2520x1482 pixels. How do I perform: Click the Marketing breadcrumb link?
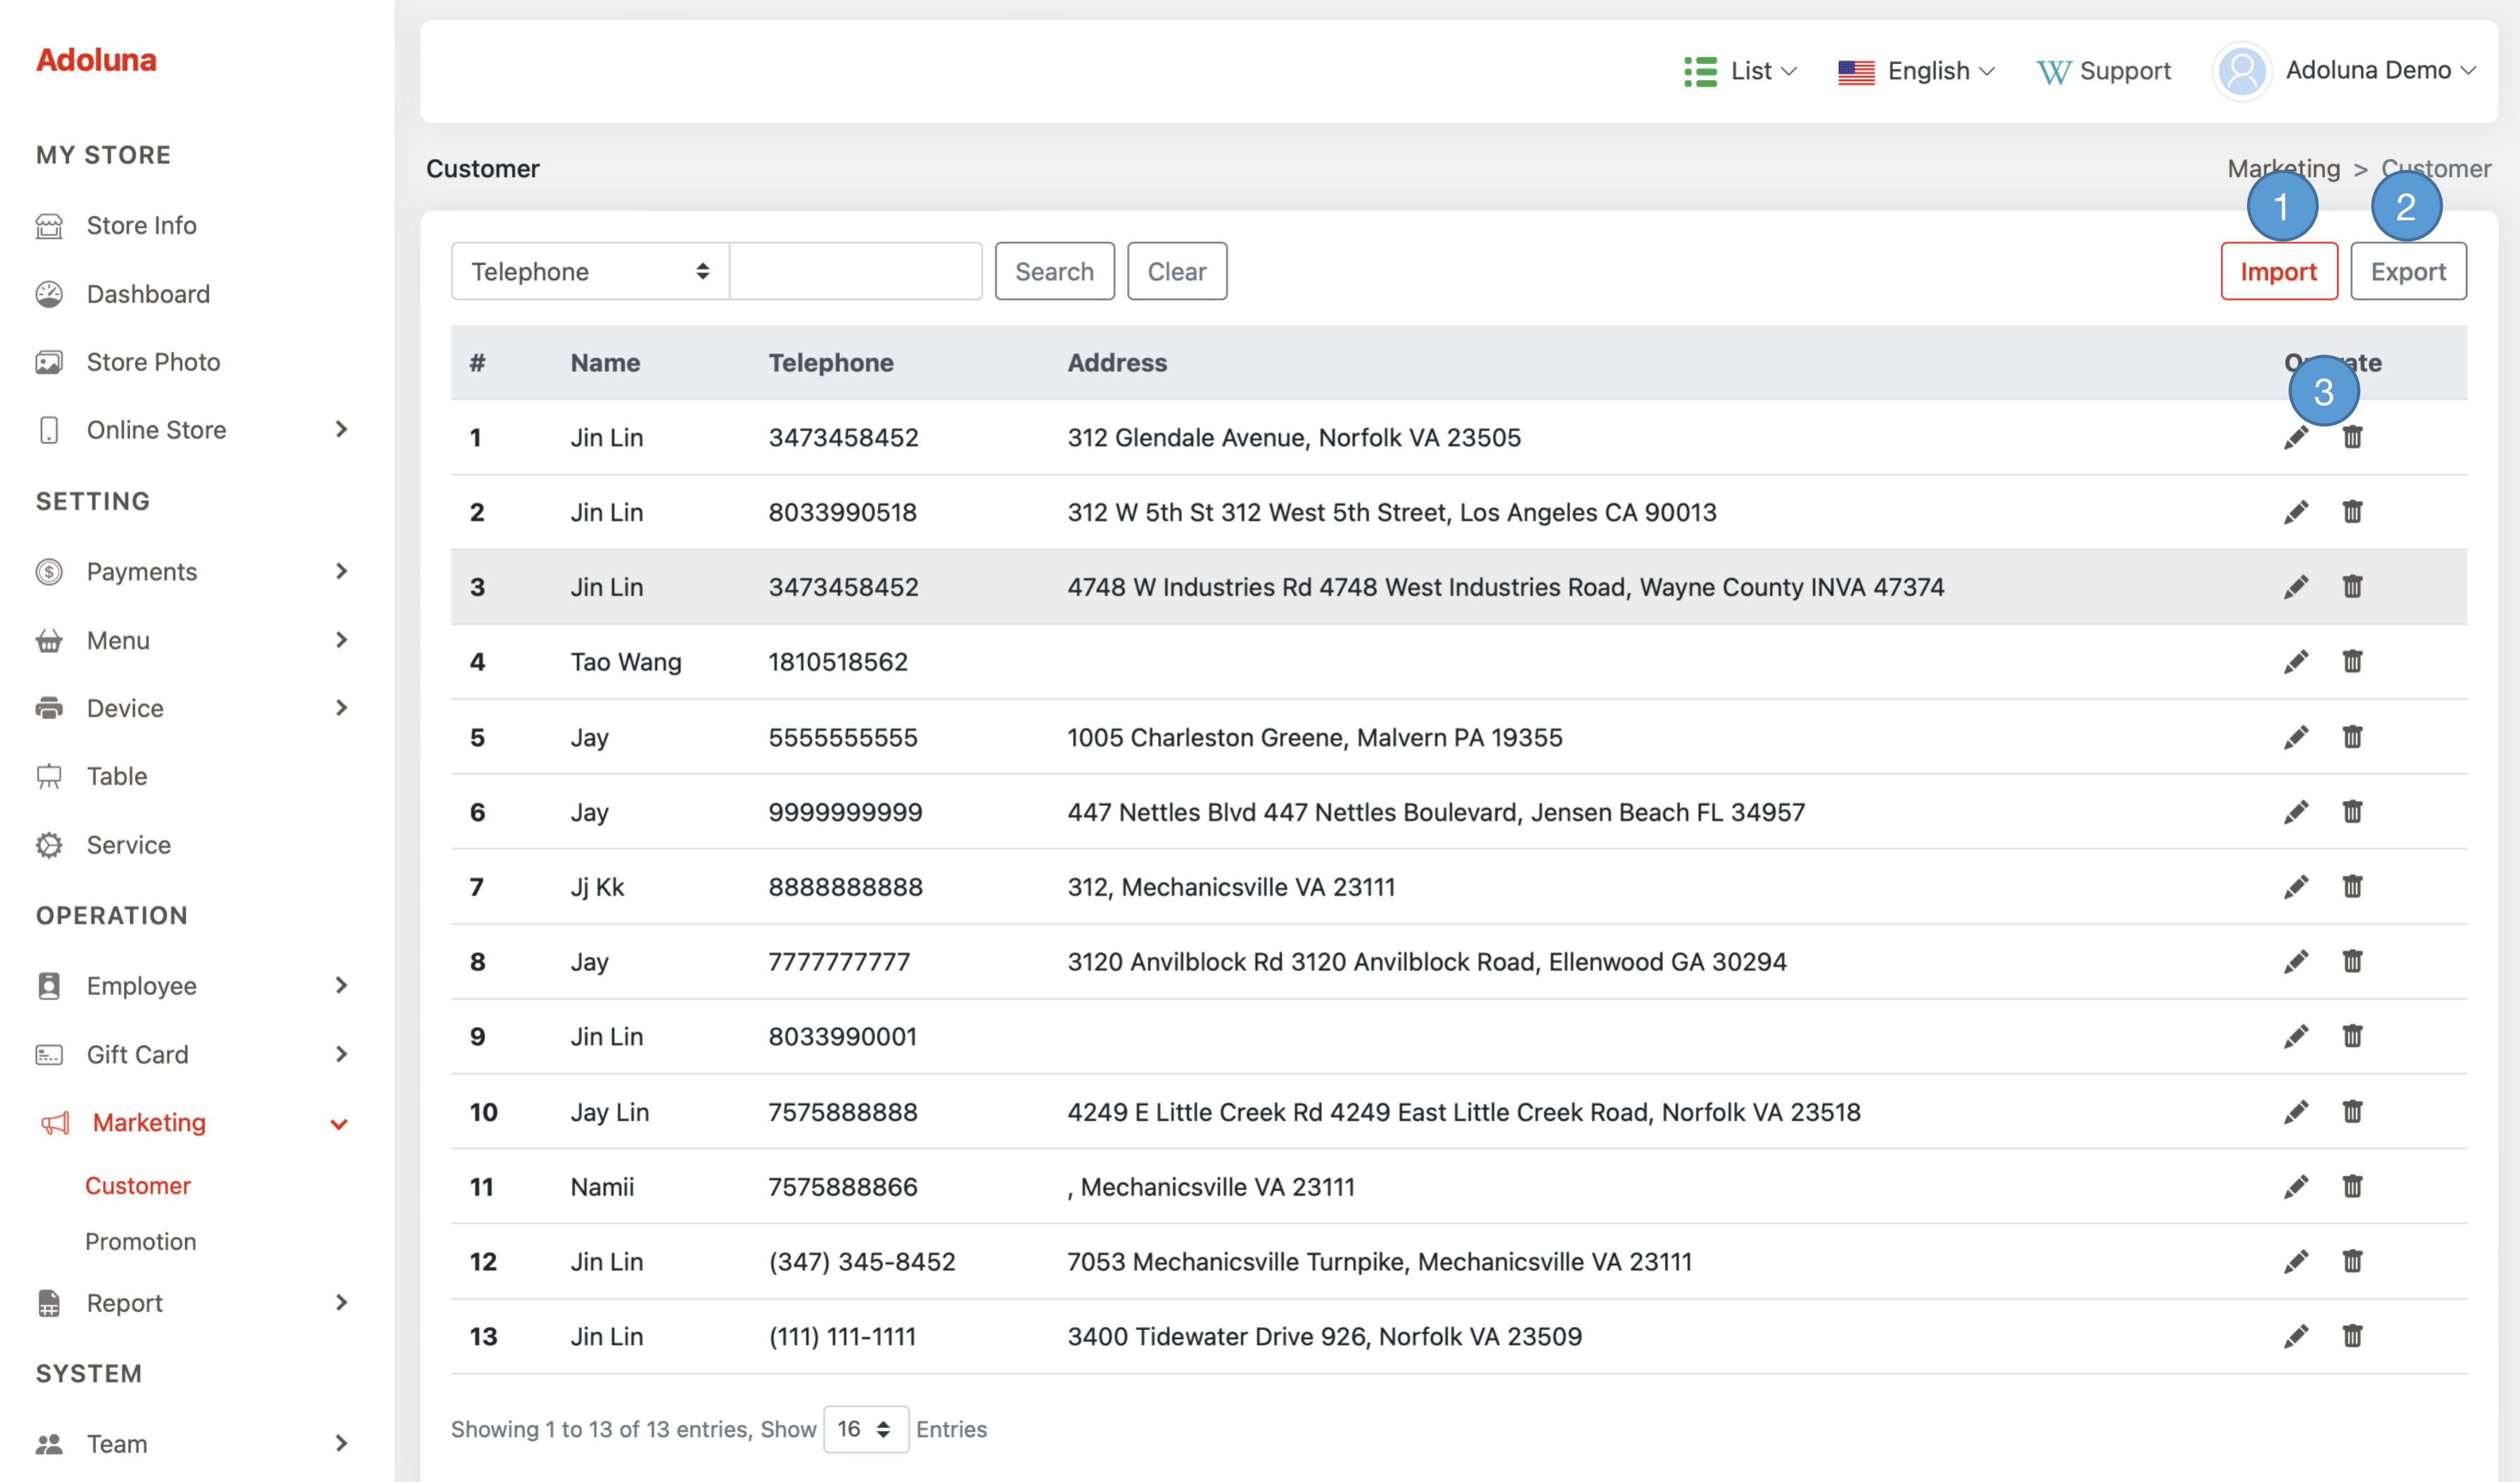[x=2283, y=168]
